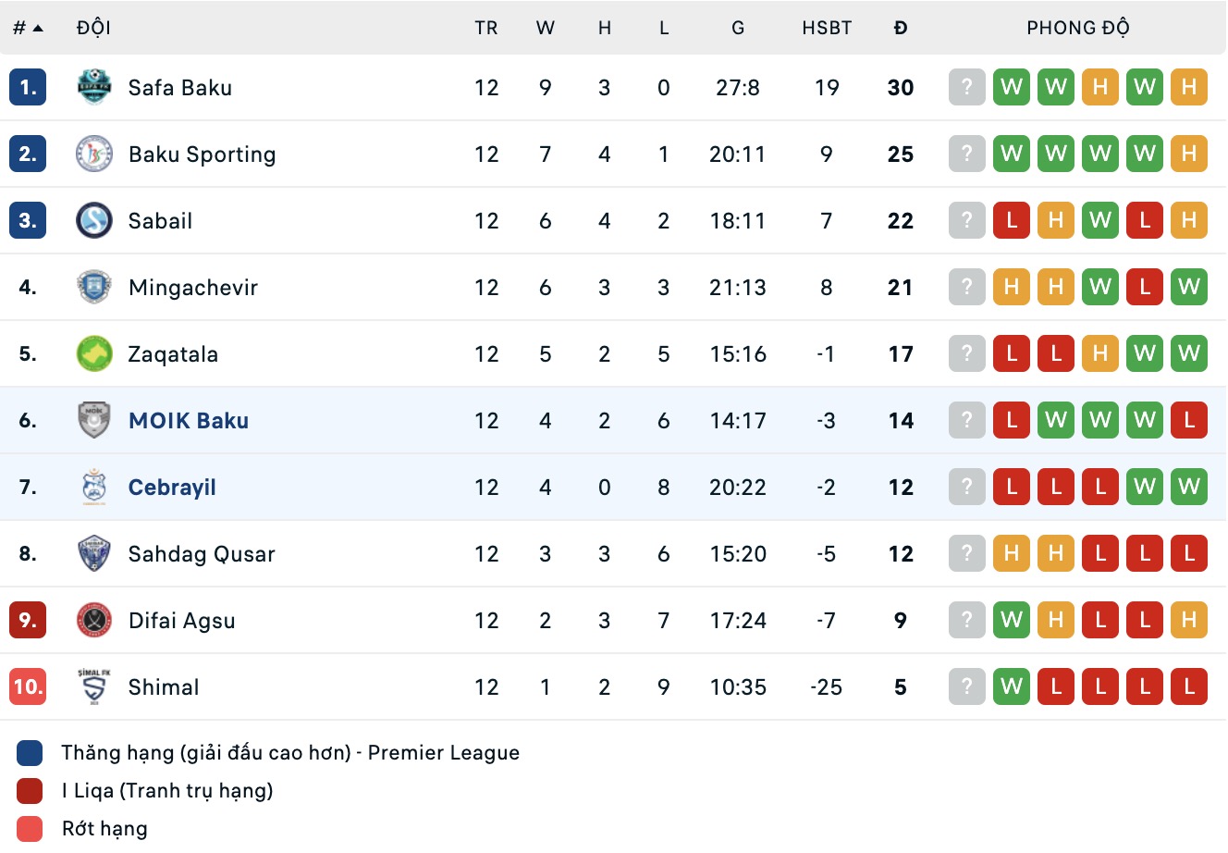This screenshot has height=853, width=1228.
Task: Click the Mingachevir club crest
Action: click(93, 288)
